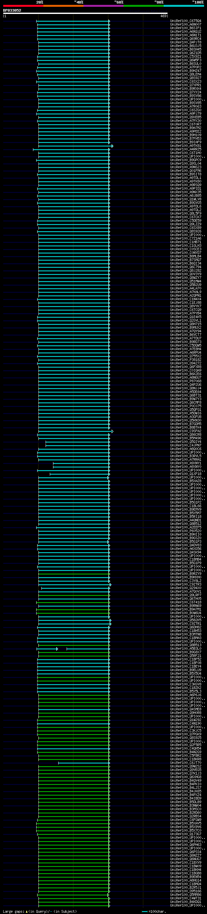207x914 pixels.
Task: Select the UniRef100_B9HZ47 row label
Action: (186, 71)
